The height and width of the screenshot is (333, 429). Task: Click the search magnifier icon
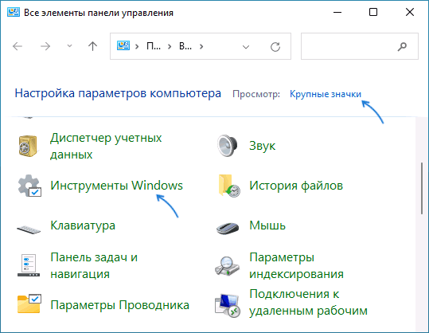tap(402, 47)
